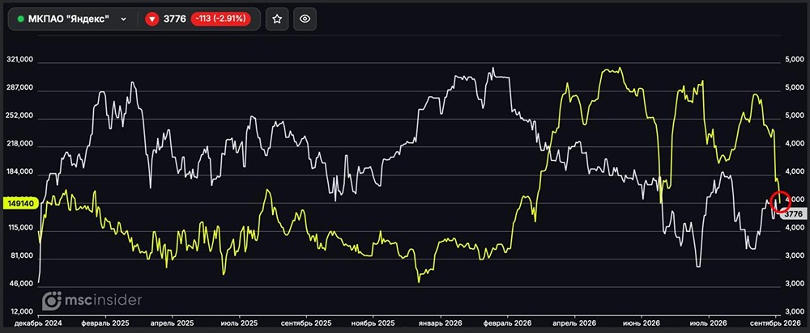The image size is (810, 333).
Task: Click the 115,000 left axis label
Action: [20, 227]
